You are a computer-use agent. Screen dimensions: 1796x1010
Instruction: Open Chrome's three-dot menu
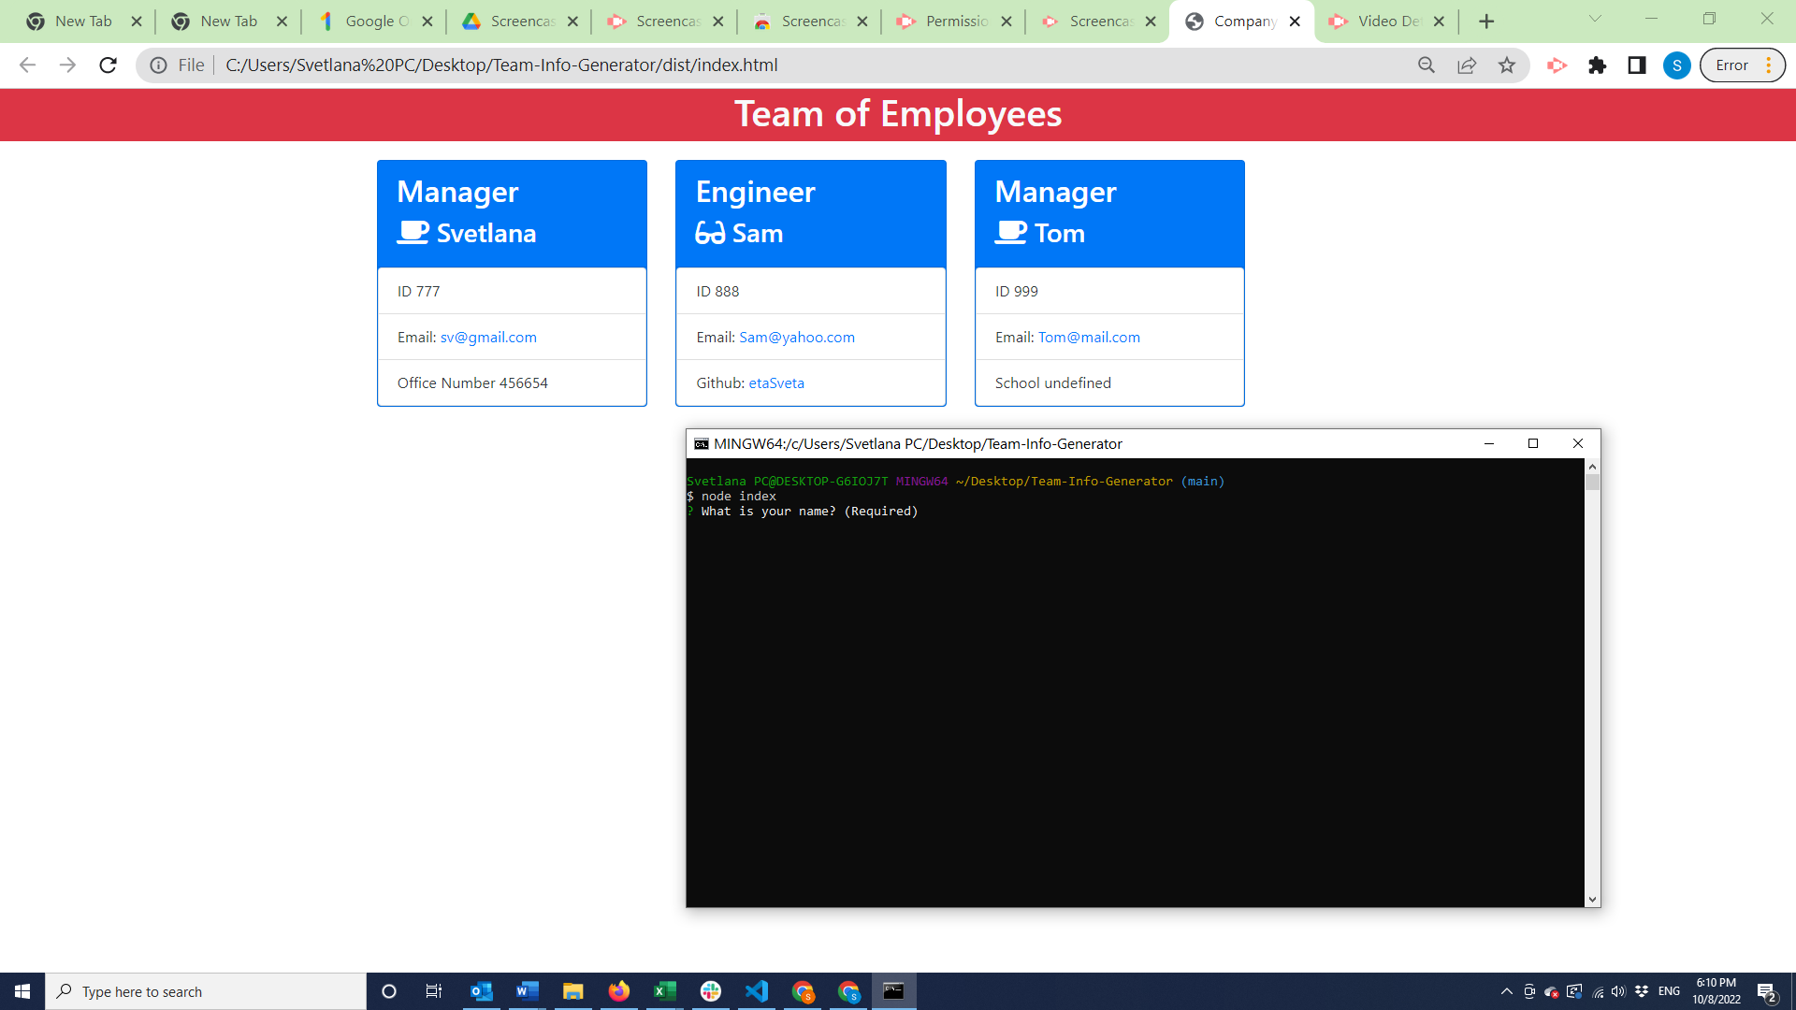pos(1768,65)
